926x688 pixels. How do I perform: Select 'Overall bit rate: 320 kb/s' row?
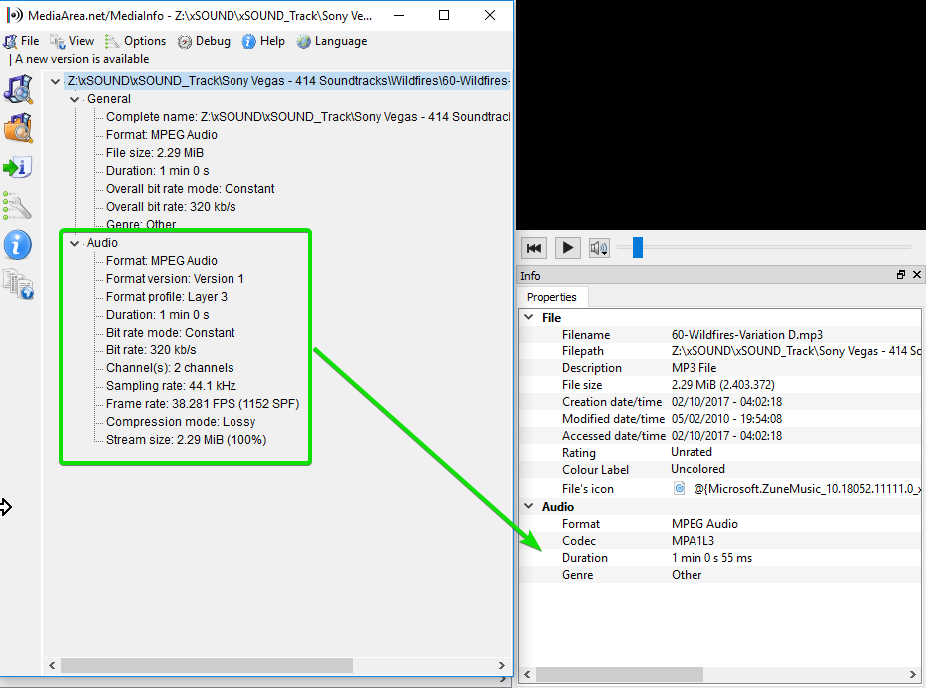coord(171,207)
